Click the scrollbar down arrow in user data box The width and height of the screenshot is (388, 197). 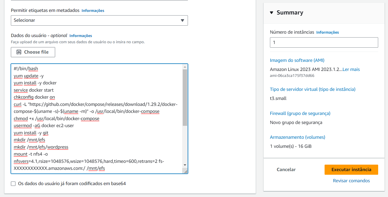tap(185, 165)
